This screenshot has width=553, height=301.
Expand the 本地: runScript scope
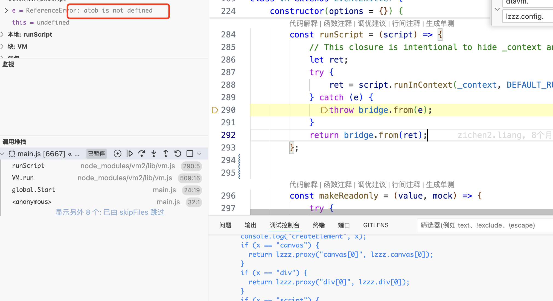coord(2,34)
